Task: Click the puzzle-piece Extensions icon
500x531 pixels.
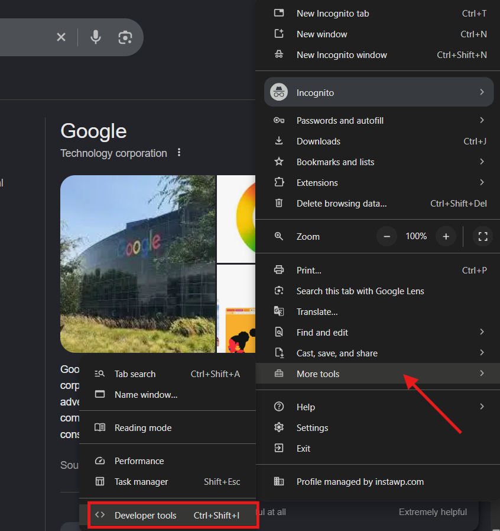Action: point(279,182)
